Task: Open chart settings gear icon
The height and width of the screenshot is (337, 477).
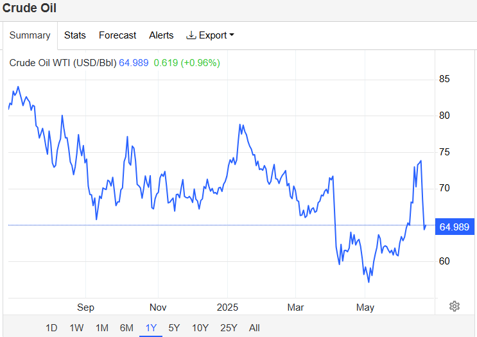Action: [454, 306]
